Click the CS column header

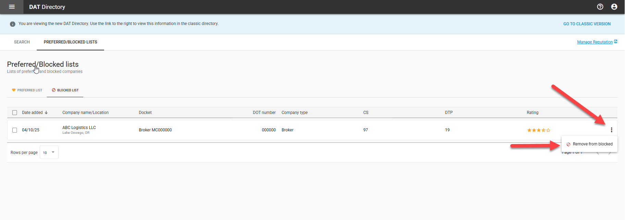(366, 113)
